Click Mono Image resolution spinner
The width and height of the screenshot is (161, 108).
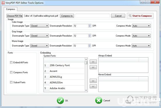tap(90, 46)
